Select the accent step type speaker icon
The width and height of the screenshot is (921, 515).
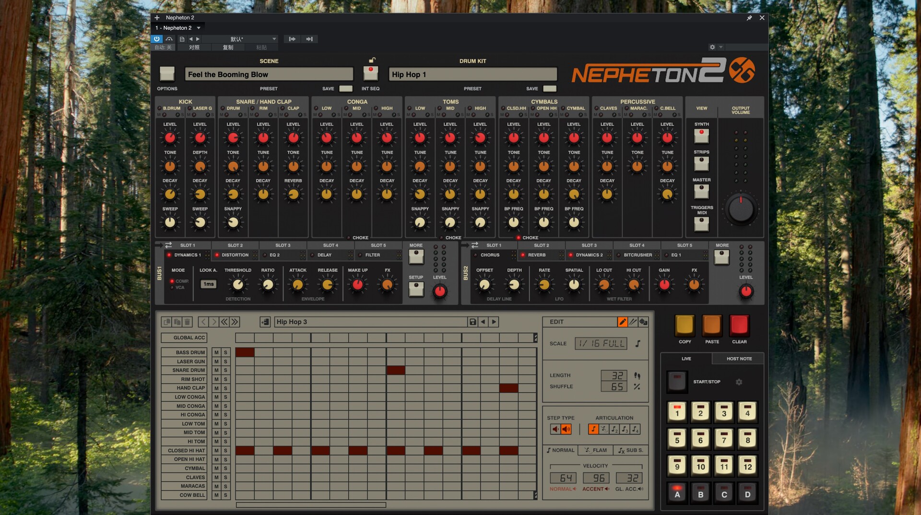[566, 429]
